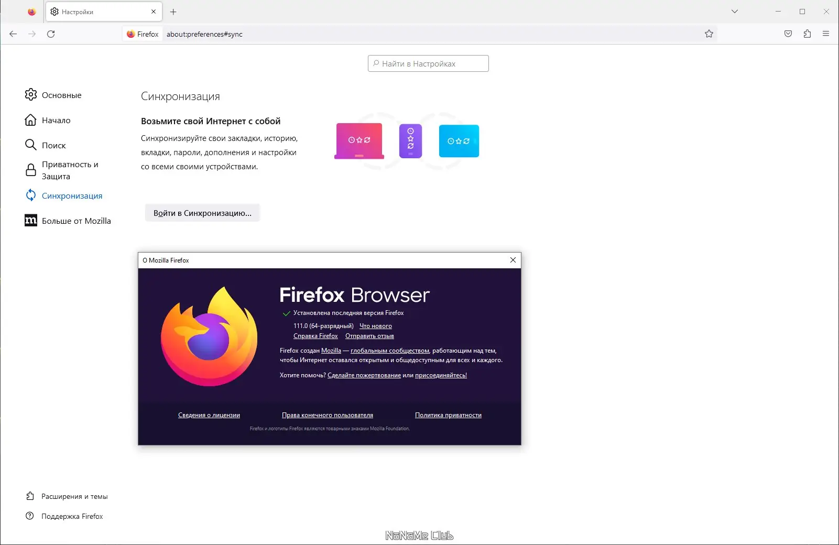This screenshot has height=545, width=839.
Task: Follow the Mozilla link in About dialog
Action: [331, 351]
